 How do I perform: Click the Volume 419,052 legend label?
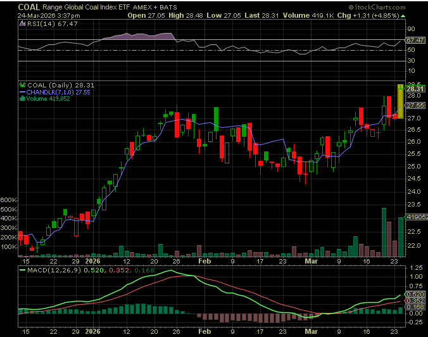48,99
